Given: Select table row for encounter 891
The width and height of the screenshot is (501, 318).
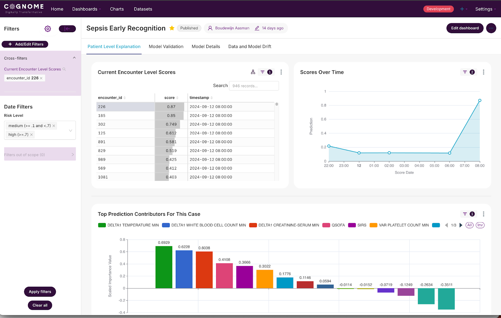Looking at the screenshot, I should (x=185, y=142).
